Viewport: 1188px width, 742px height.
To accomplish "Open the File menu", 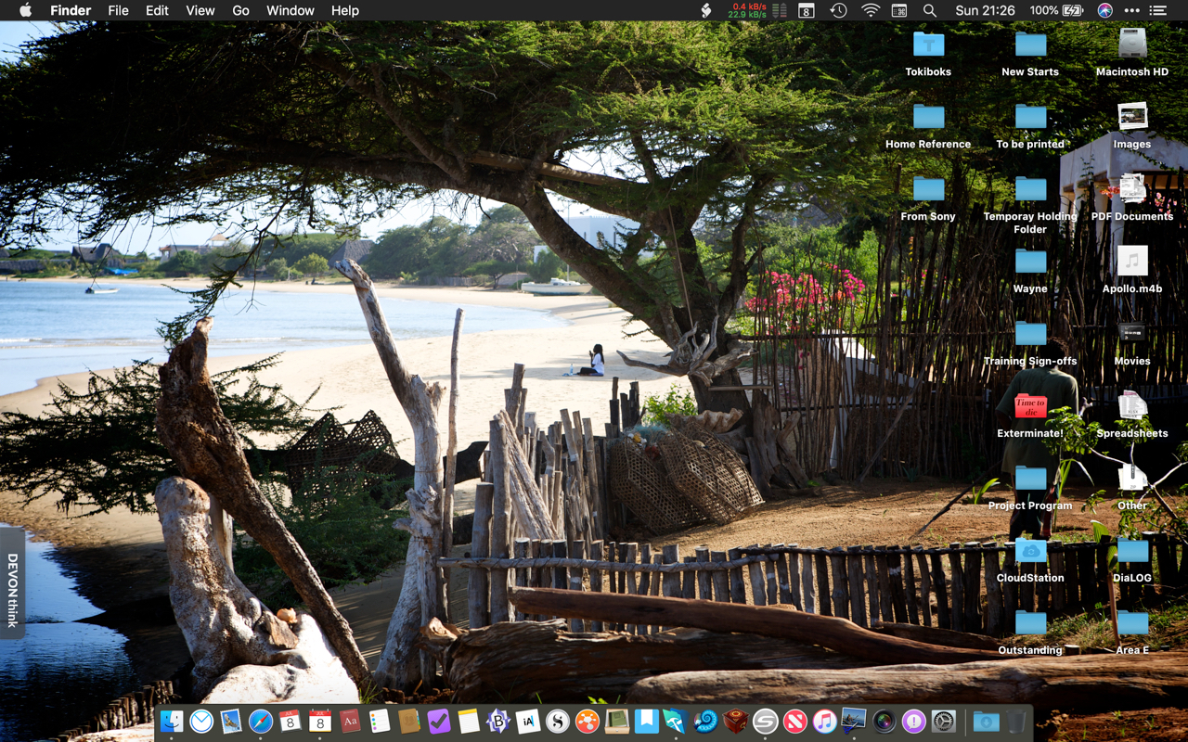I will (x=118, y=10).
